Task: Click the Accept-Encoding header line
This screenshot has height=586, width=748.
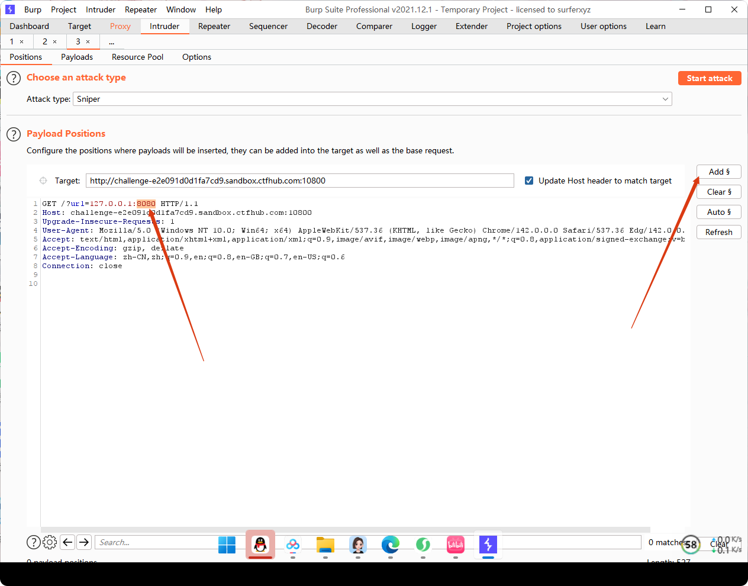Action: click(x=113, y=248)
